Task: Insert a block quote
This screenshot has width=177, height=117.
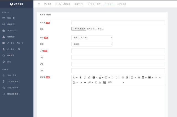Action: (139, 78)
